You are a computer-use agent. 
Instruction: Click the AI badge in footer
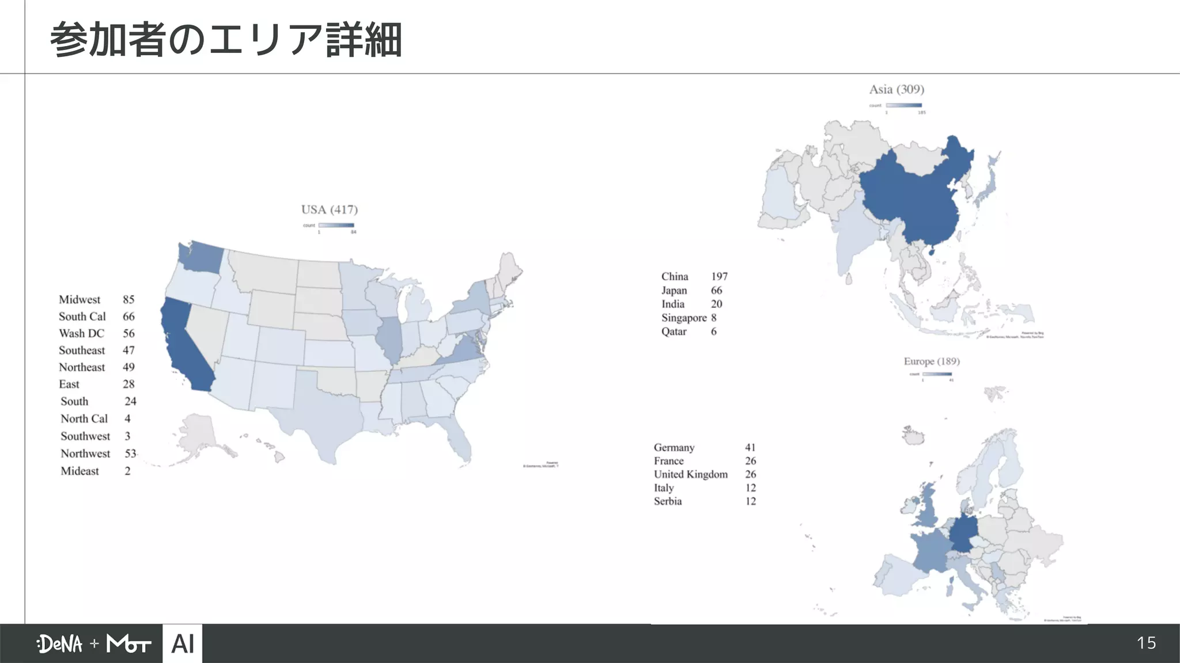[183, 643]
